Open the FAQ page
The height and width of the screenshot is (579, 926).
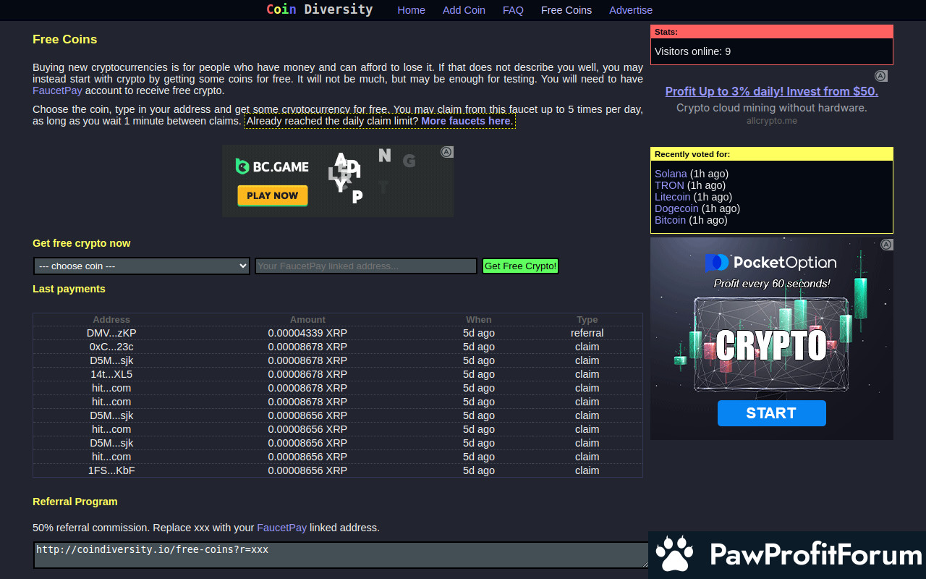pyautogui.click(x=513, y=10)
